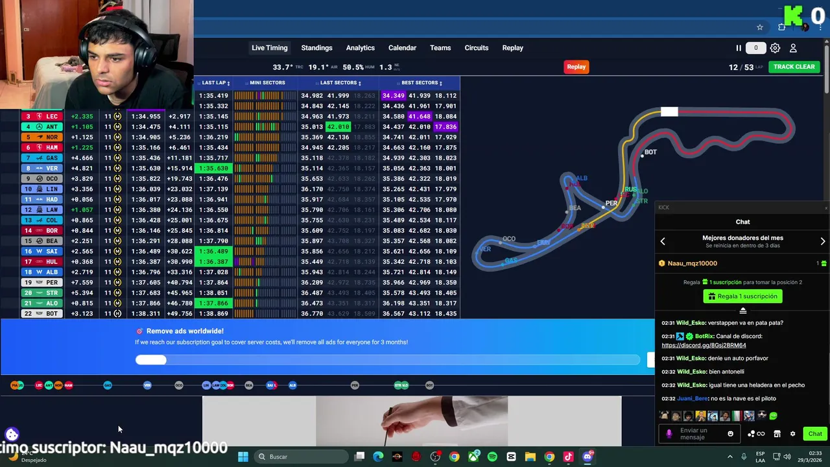This screenshot has height=467, width=830.
Task: Open browser extensions puzzle icon
Action: (x=782, y=27)
